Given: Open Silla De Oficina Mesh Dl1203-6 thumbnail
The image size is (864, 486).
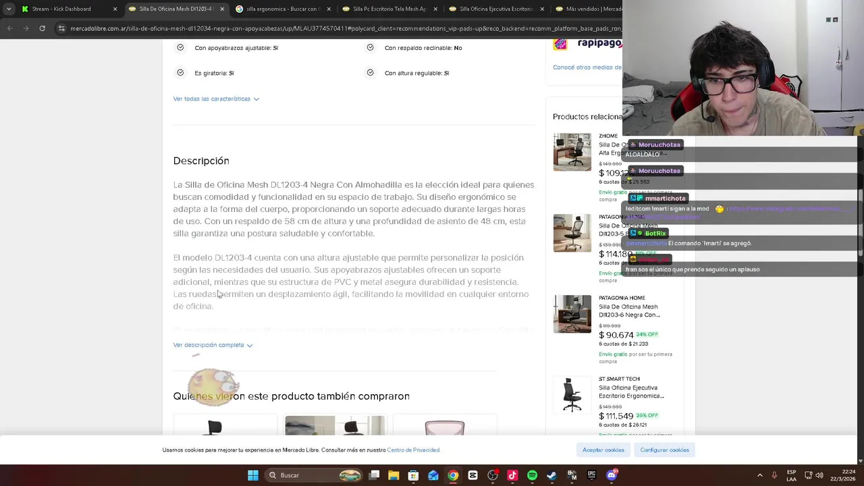Looking at the screenshot, I should click(572, 314).
